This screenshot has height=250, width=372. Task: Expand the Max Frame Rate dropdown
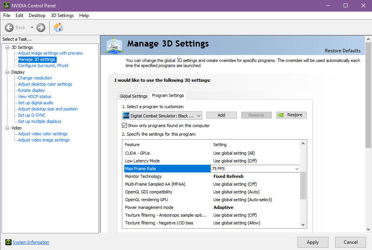tap(297, 169)
